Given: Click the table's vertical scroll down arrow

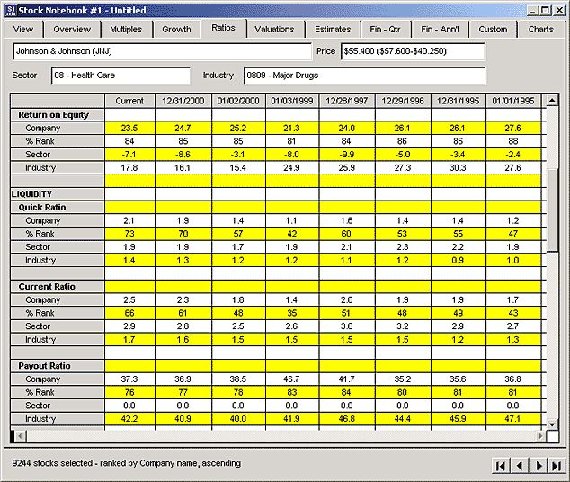Looking at the screenshot, I should [552, 424].
